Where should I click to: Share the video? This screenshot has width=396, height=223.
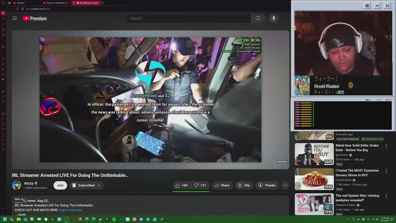coord(222,185)
